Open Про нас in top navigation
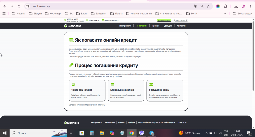 [x=156, y=26]
